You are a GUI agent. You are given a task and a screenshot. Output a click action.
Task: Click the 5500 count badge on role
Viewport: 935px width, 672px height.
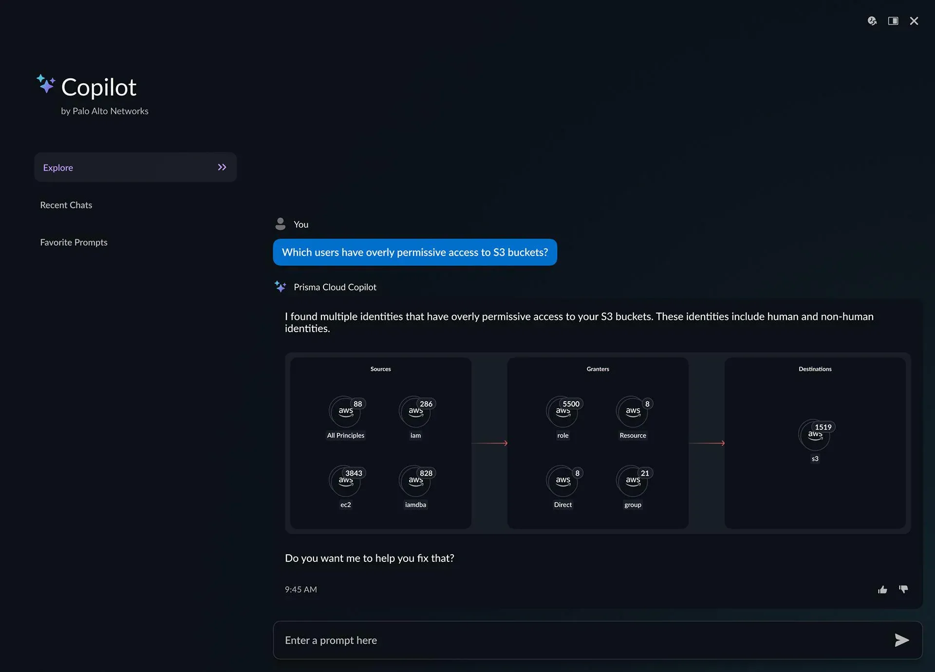[571, 404]
